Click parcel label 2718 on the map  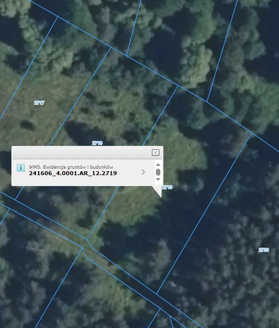coord(97,143)
